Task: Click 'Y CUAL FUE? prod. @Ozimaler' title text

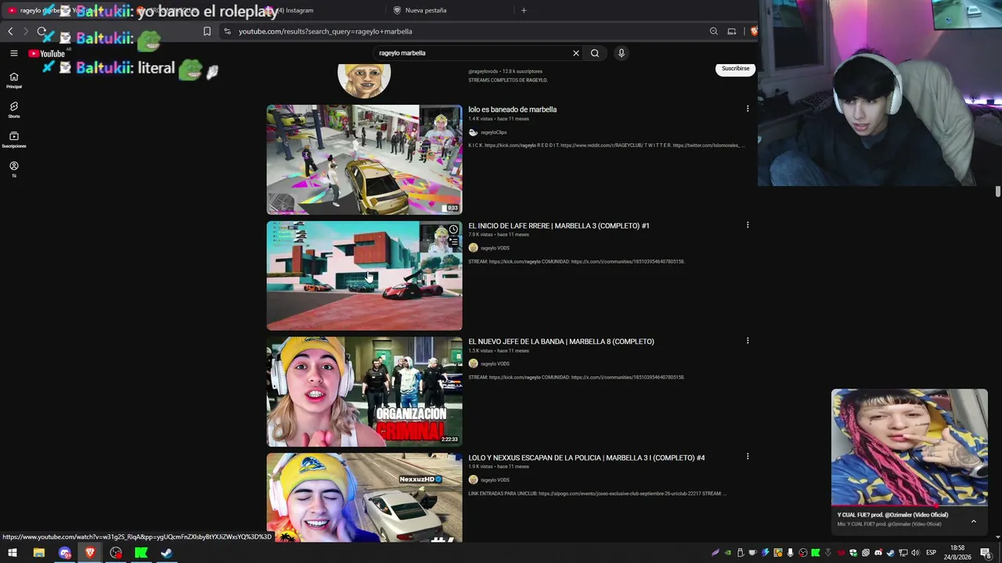Action: coord(892,515)
